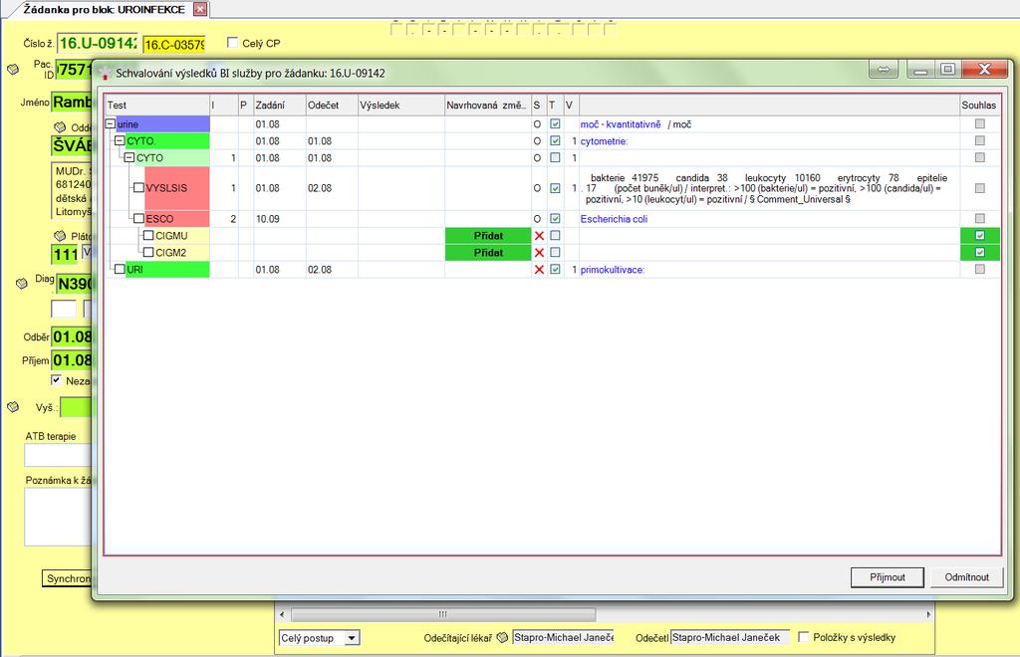The width and height of the screenshot is (1020, 657).
Task: Uncheck Souhlas checkbox in CIGMU row
Action: [x=980, y=235]
